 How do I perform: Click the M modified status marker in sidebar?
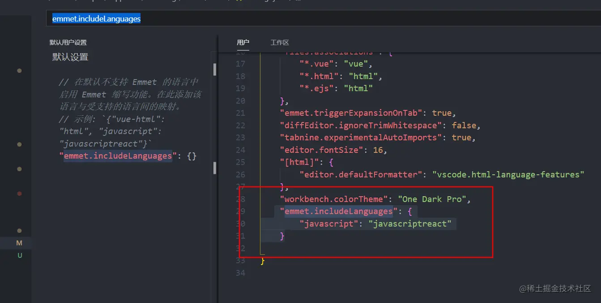tap(19, 243)
